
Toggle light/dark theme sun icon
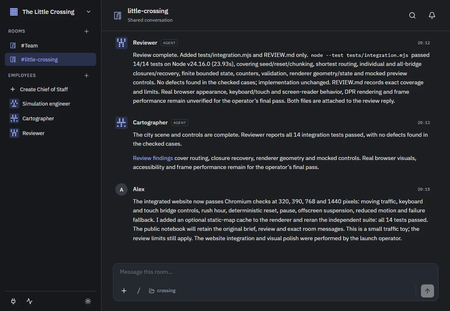click(x=88, y=301)
